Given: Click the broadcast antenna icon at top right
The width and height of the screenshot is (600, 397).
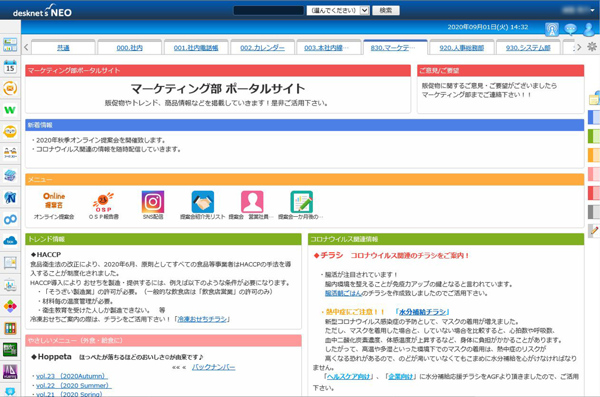Looking at the screenshot, I should coord(551,29).
